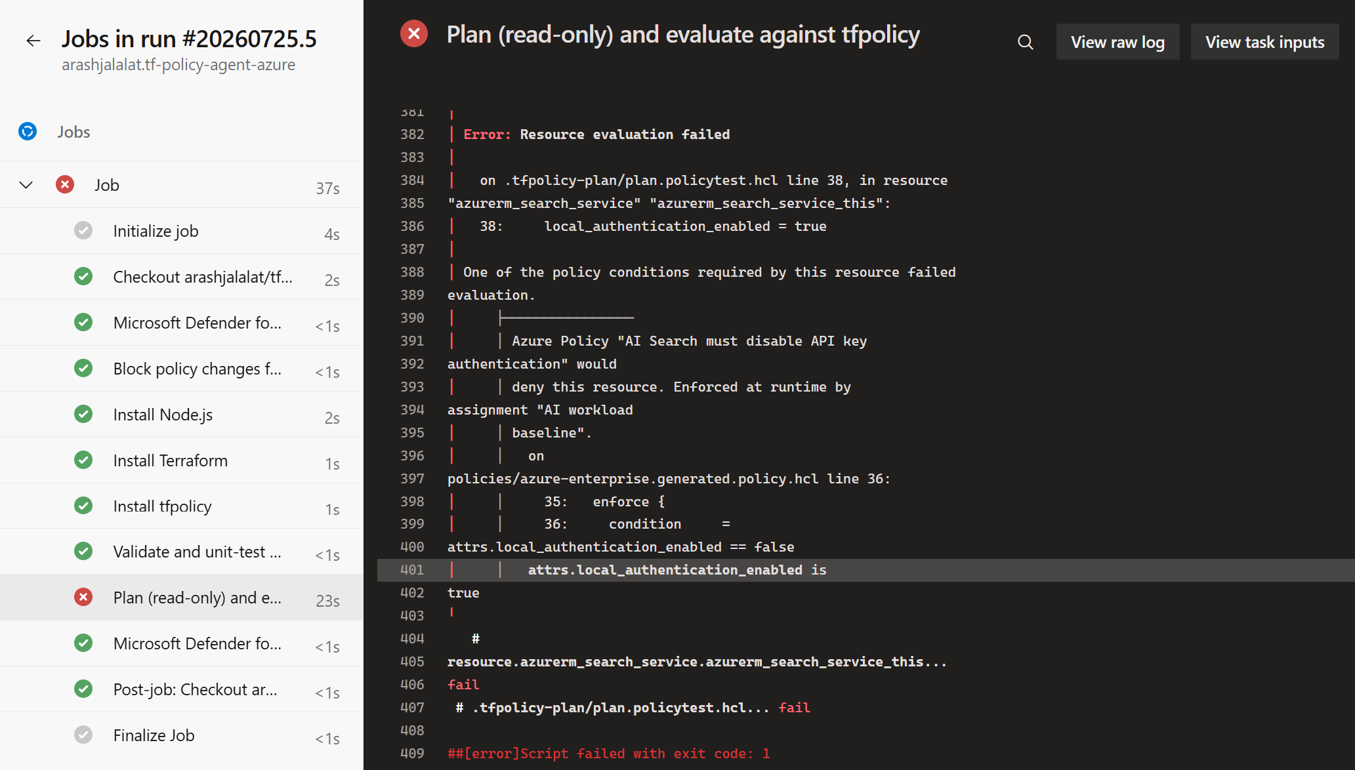Open the Jobs pipeline icon
Image resolution: width=1355 pixels, height=770 pixels.
click(x=28, y=132)
